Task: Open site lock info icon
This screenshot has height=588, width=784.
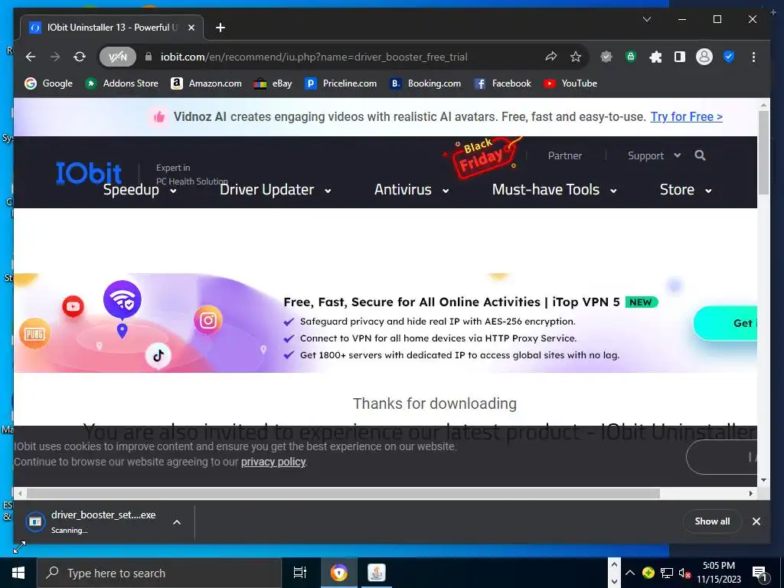Action: [x=148, y=57]
